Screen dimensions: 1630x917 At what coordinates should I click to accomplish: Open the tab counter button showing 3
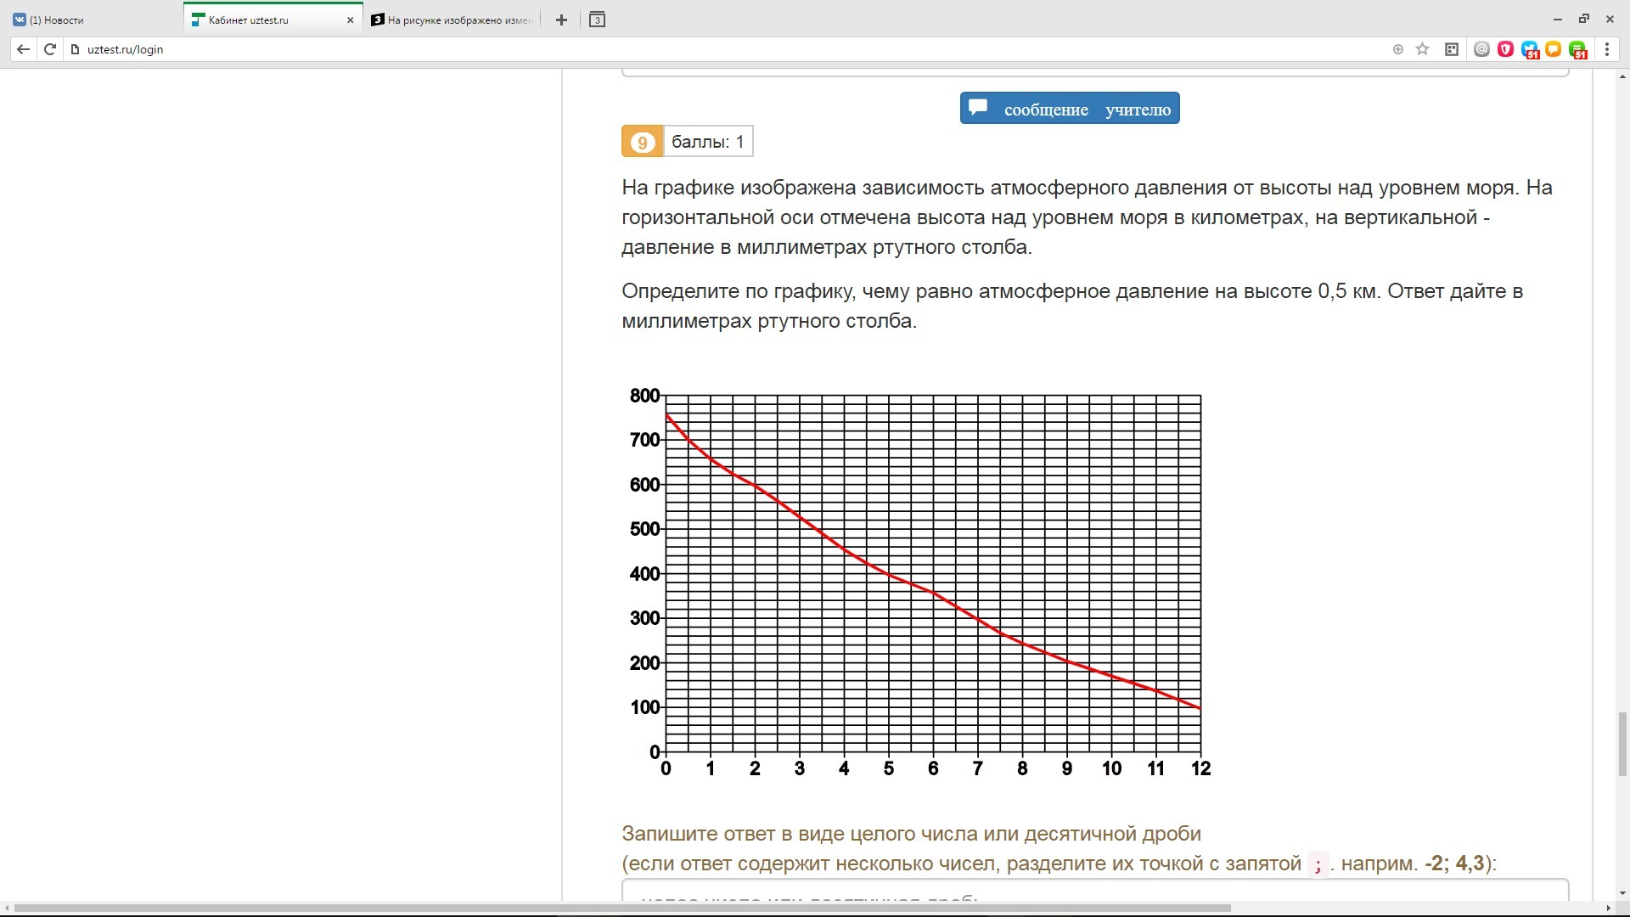point(597,20)
